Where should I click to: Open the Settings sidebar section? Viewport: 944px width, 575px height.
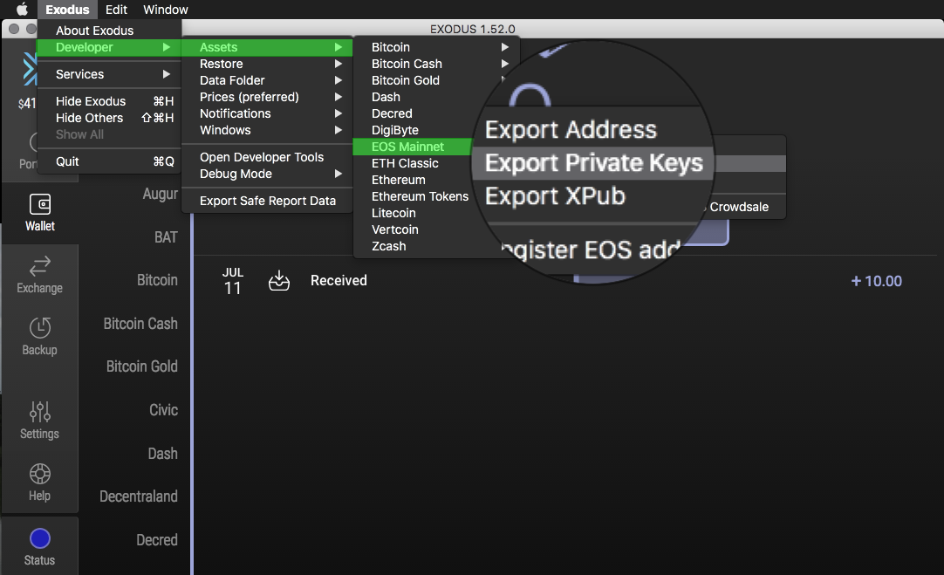click(40, 421)
